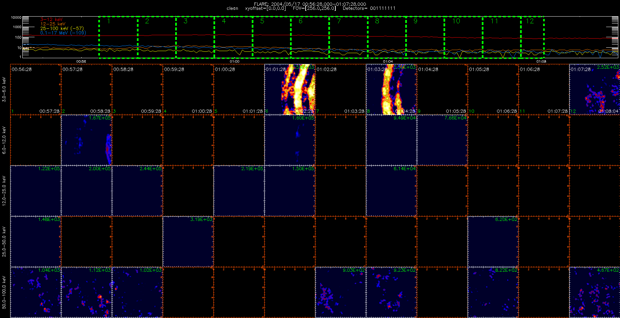Click the 01:00 time axis tick label
The image size is (620, 318).
[234, 62]
